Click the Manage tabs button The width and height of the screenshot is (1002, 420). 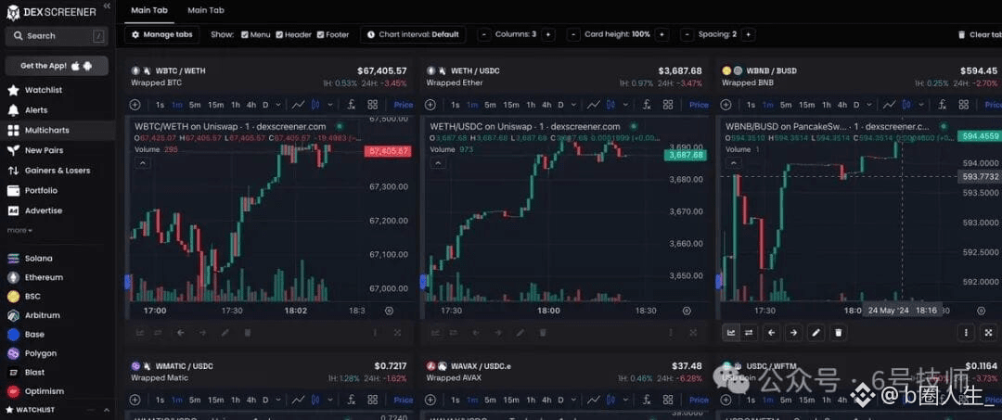(x=161, y=34)
